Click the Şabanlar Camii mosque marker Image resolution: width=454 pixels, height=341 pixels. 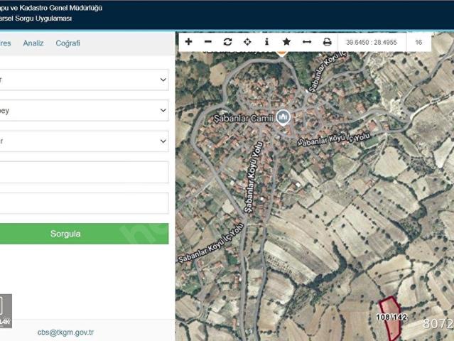(x=283, y=117)
